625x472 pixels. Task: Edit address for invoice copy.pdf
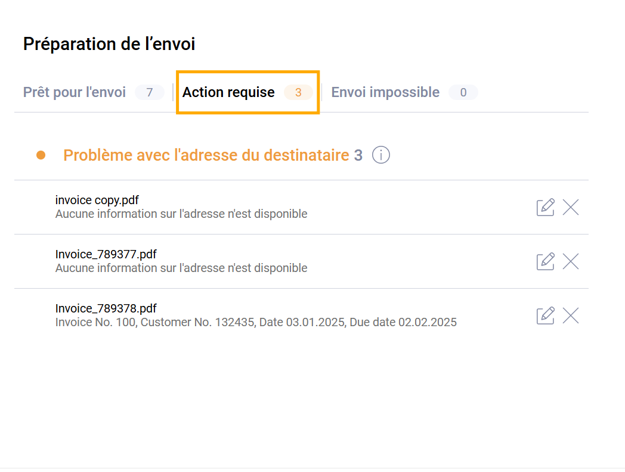pos(545,207)
